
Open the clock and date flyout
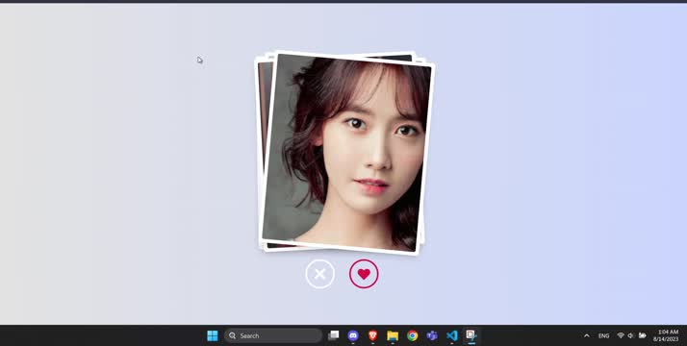point(666,335)
